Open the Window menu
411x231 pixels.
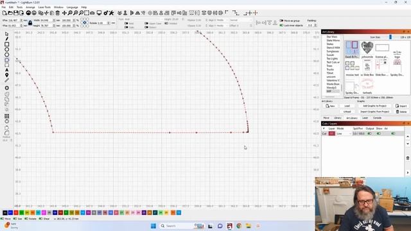click(58, 7)
